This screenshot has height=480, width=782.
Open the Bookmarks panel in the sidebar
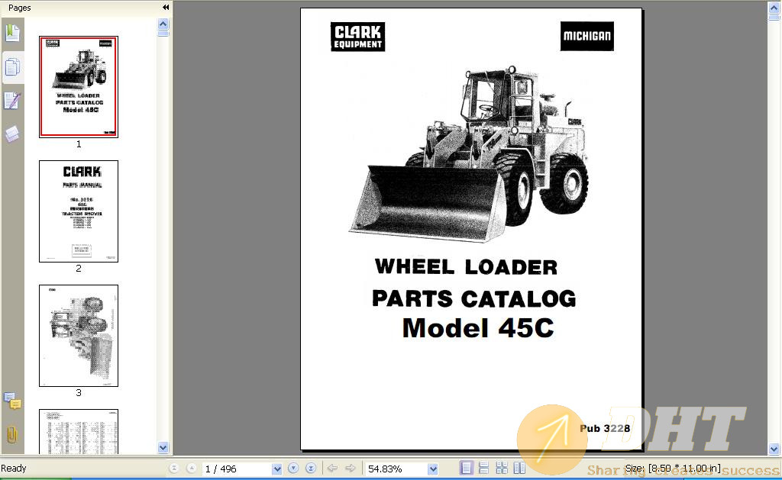click(12, 34)
